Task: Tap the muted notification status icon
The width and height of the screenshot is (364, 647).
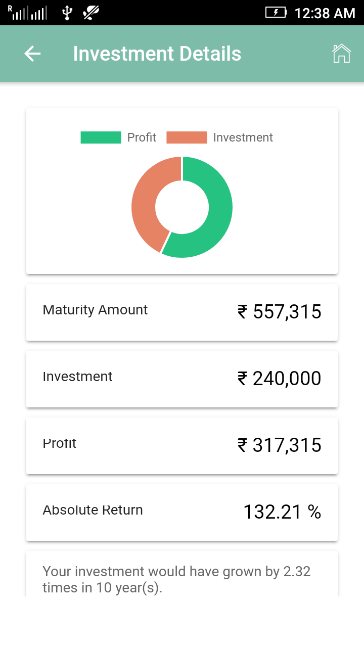Action: 91,13
